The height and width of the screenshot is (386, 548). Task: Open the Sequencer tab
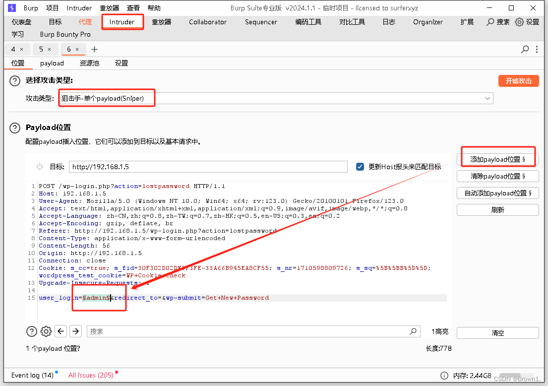261,22
